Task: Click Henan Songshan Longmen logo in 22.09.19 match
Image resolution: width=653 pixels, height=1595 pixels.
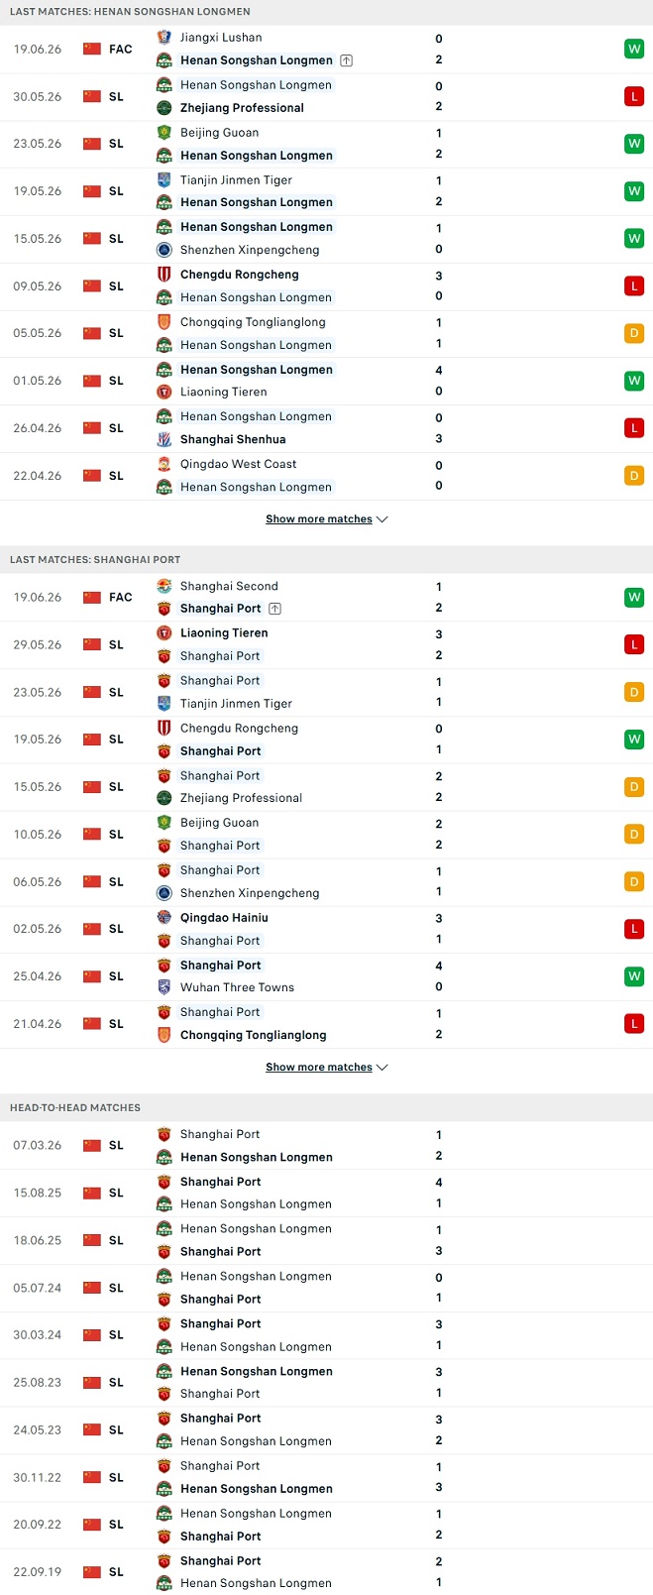Action: tap(164, 1584)
